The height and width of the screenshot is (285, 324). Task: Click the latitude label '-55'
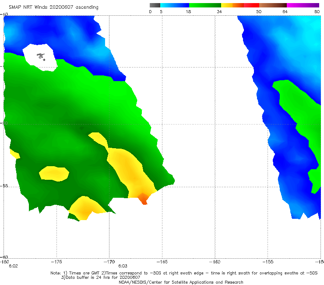[x=4, y=186]
